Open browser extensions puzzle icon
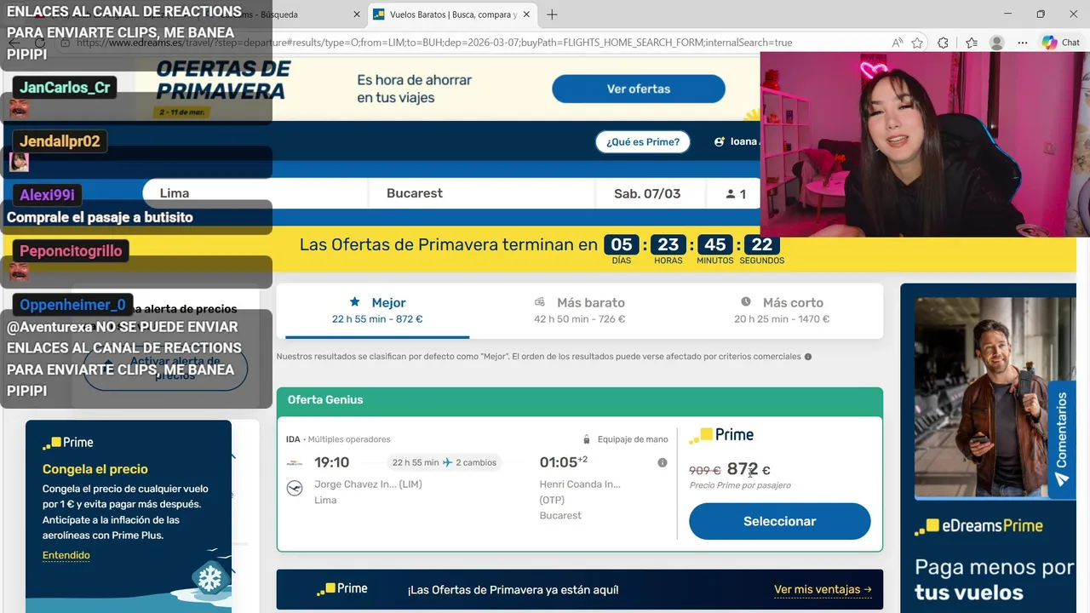This screenshot has width=1090, height=613. (x=944, y=43)
